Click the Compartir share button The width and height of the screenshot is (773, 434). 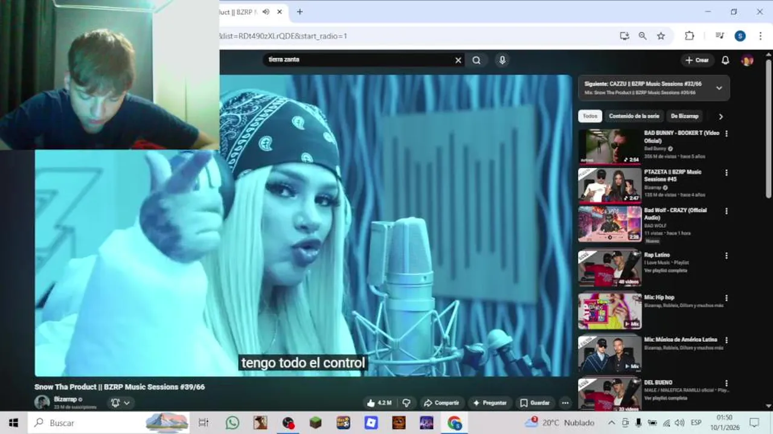pos(441,403)
